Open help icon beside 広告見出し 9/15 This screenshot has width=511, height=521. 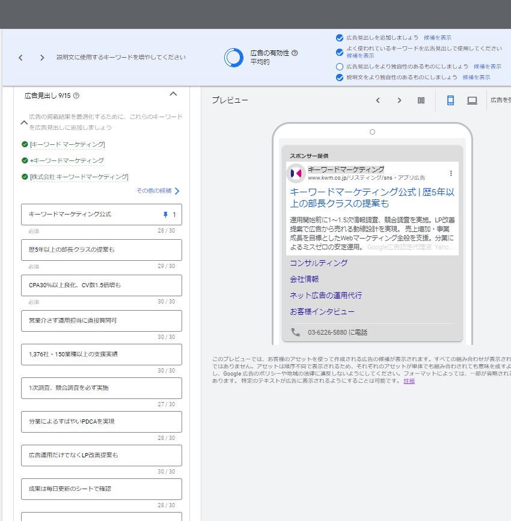point(76,96)
